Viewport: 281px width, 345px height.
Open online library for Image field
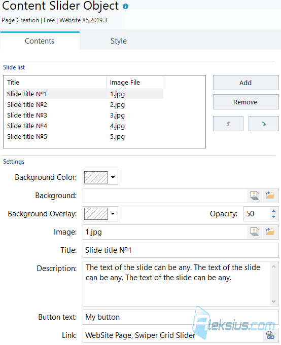255,232
